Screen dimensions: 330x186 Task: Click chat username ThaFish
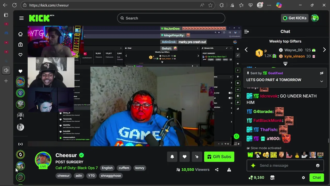(268, 130)
